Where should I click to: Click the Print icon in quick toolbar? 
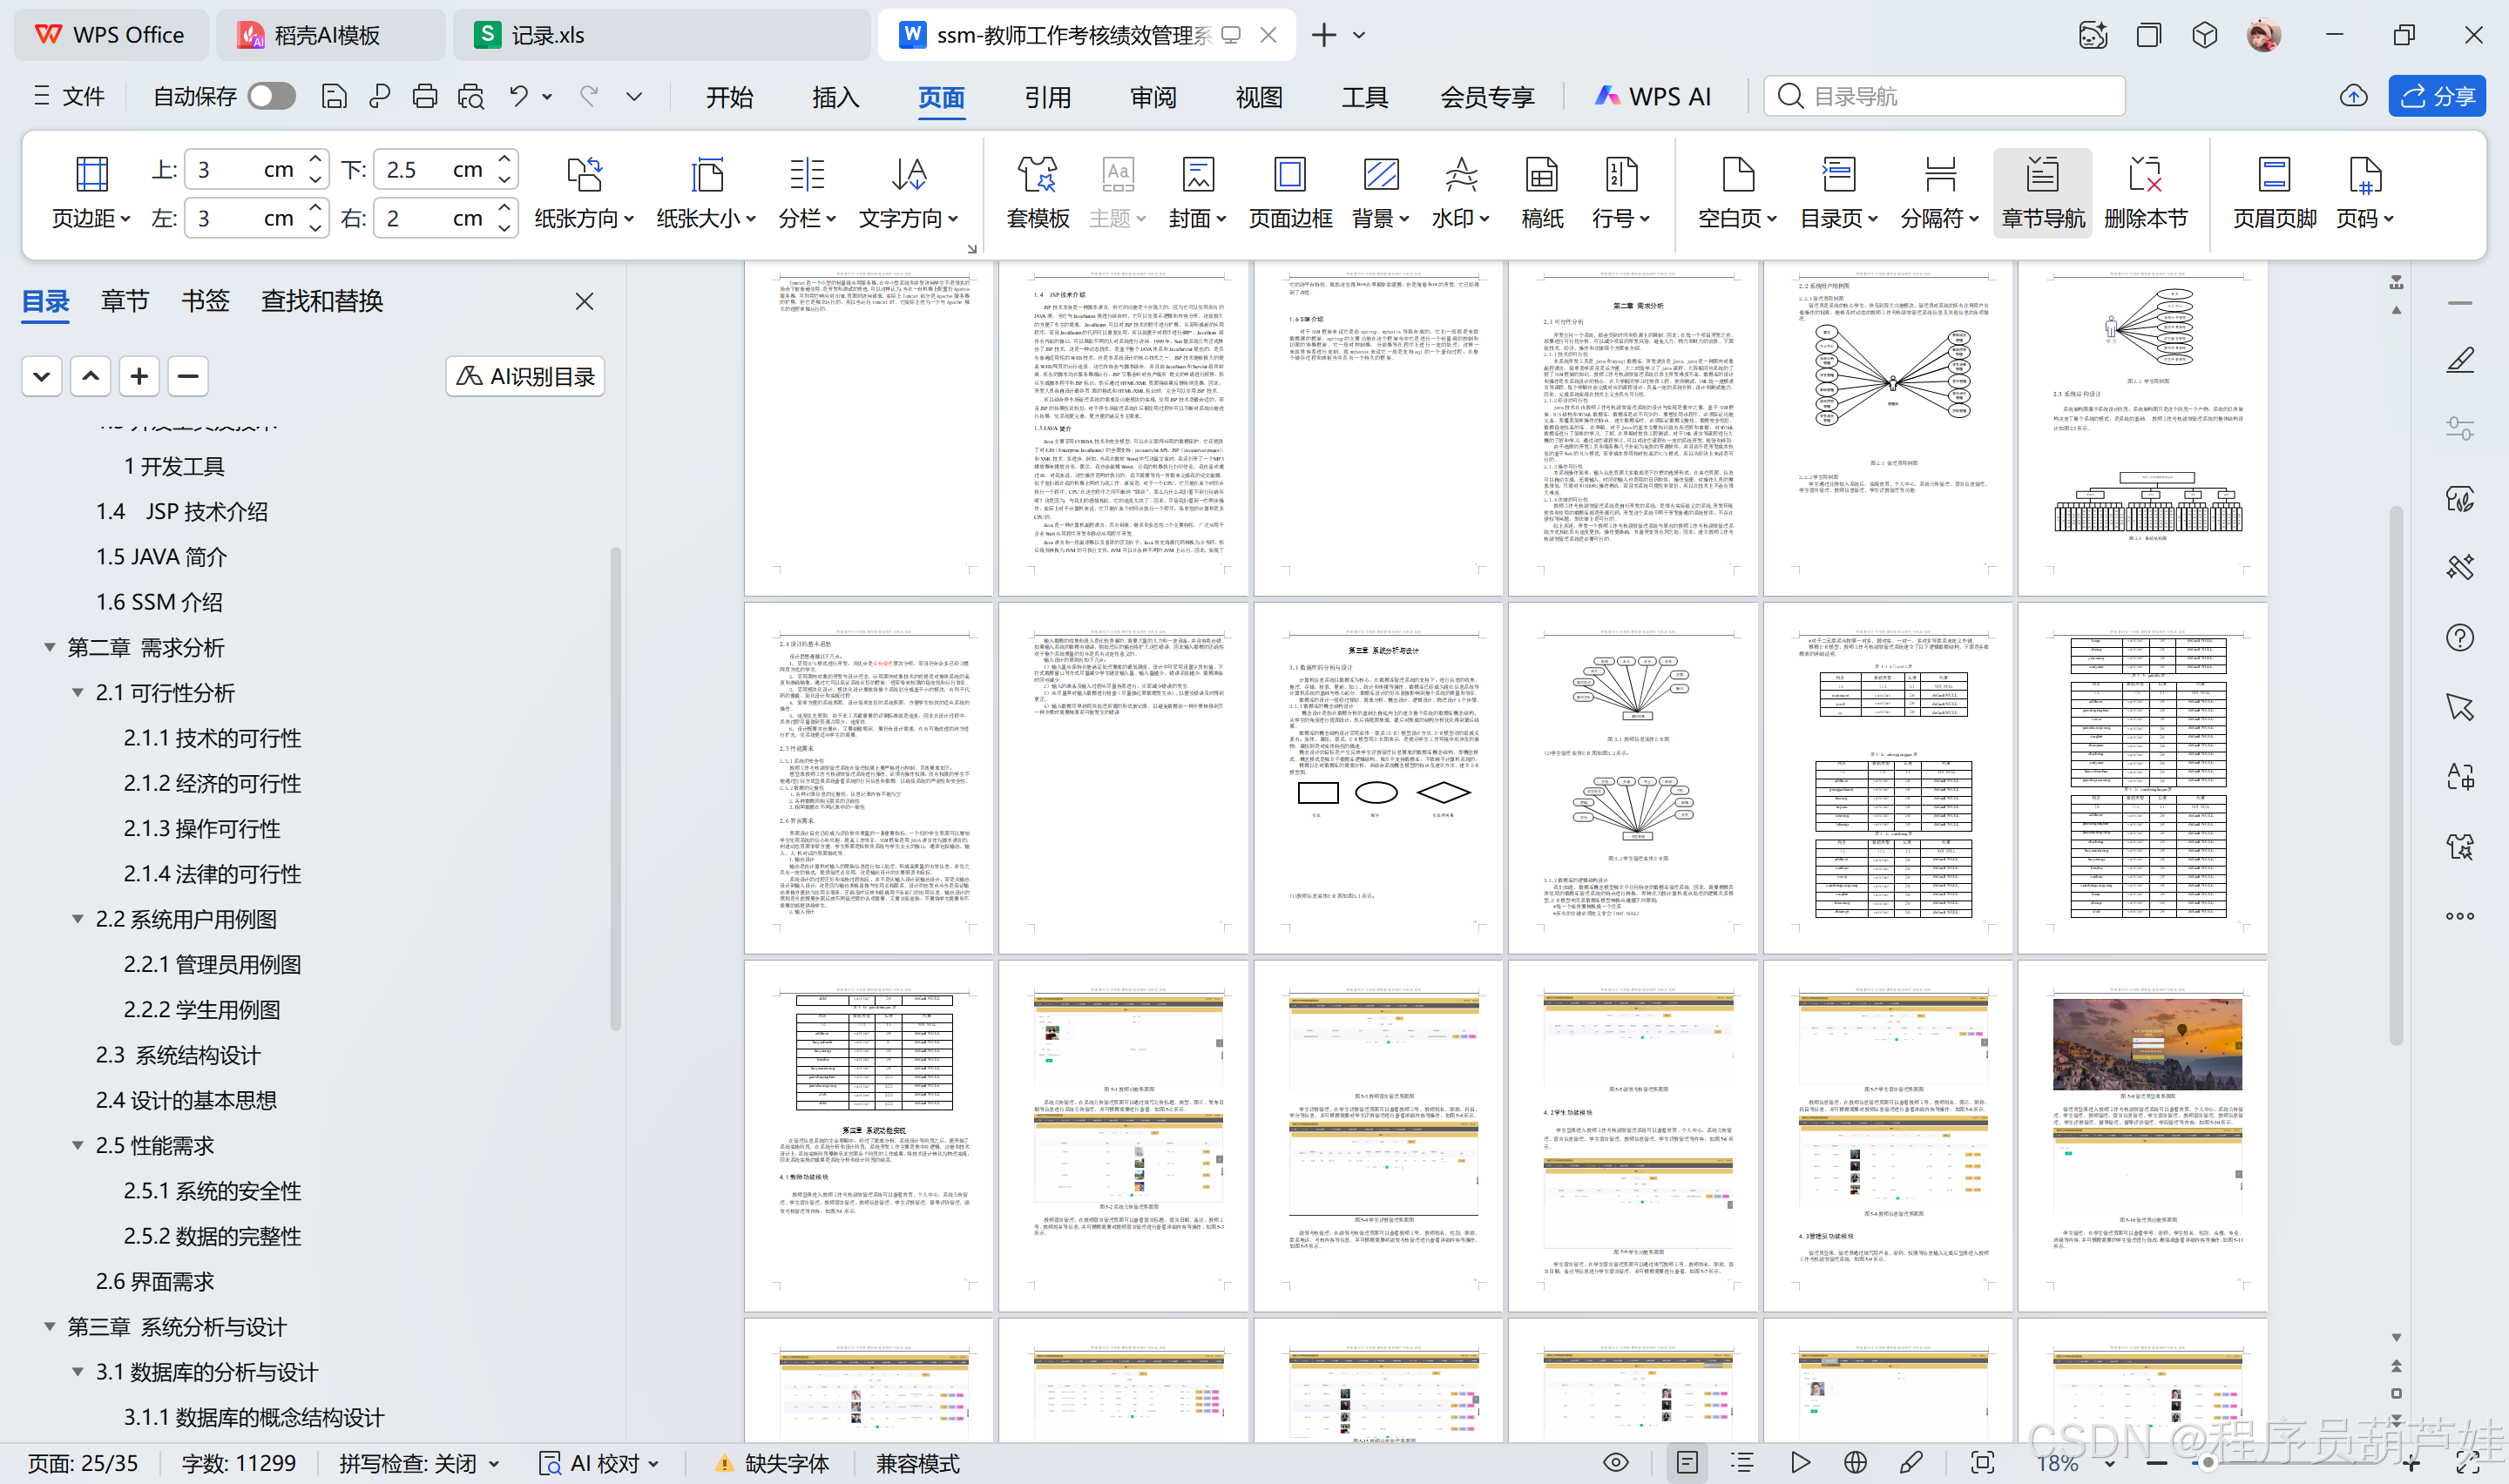[425, 96]
